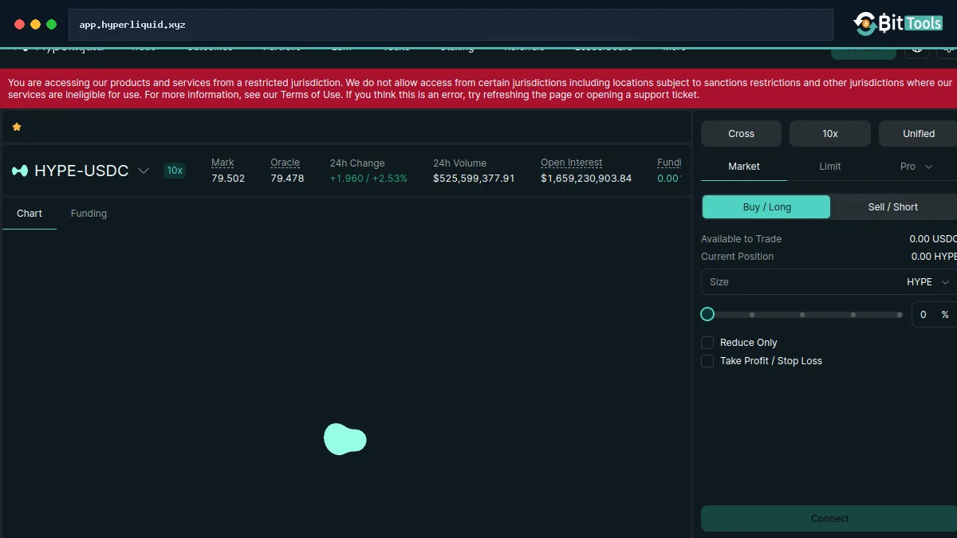
Task: Click the Available to Trade label
Action: (x=741, y=239)
